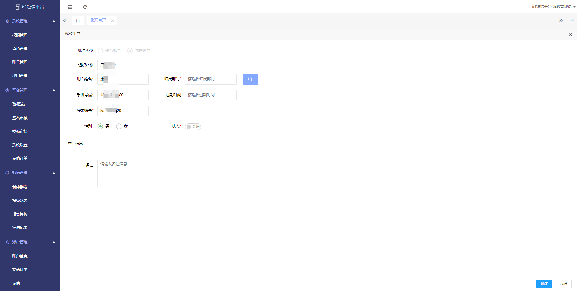Viewport: 577px width, 291px height.
Task: Click the 用户姓名 input field
Action: click(123, 79)
